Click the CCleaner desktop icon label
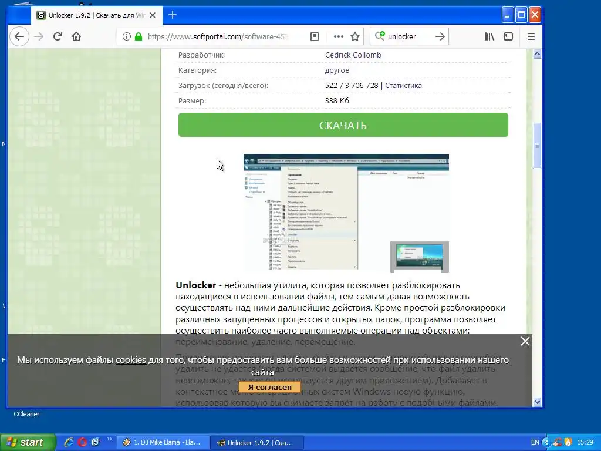 pos(26,414)
